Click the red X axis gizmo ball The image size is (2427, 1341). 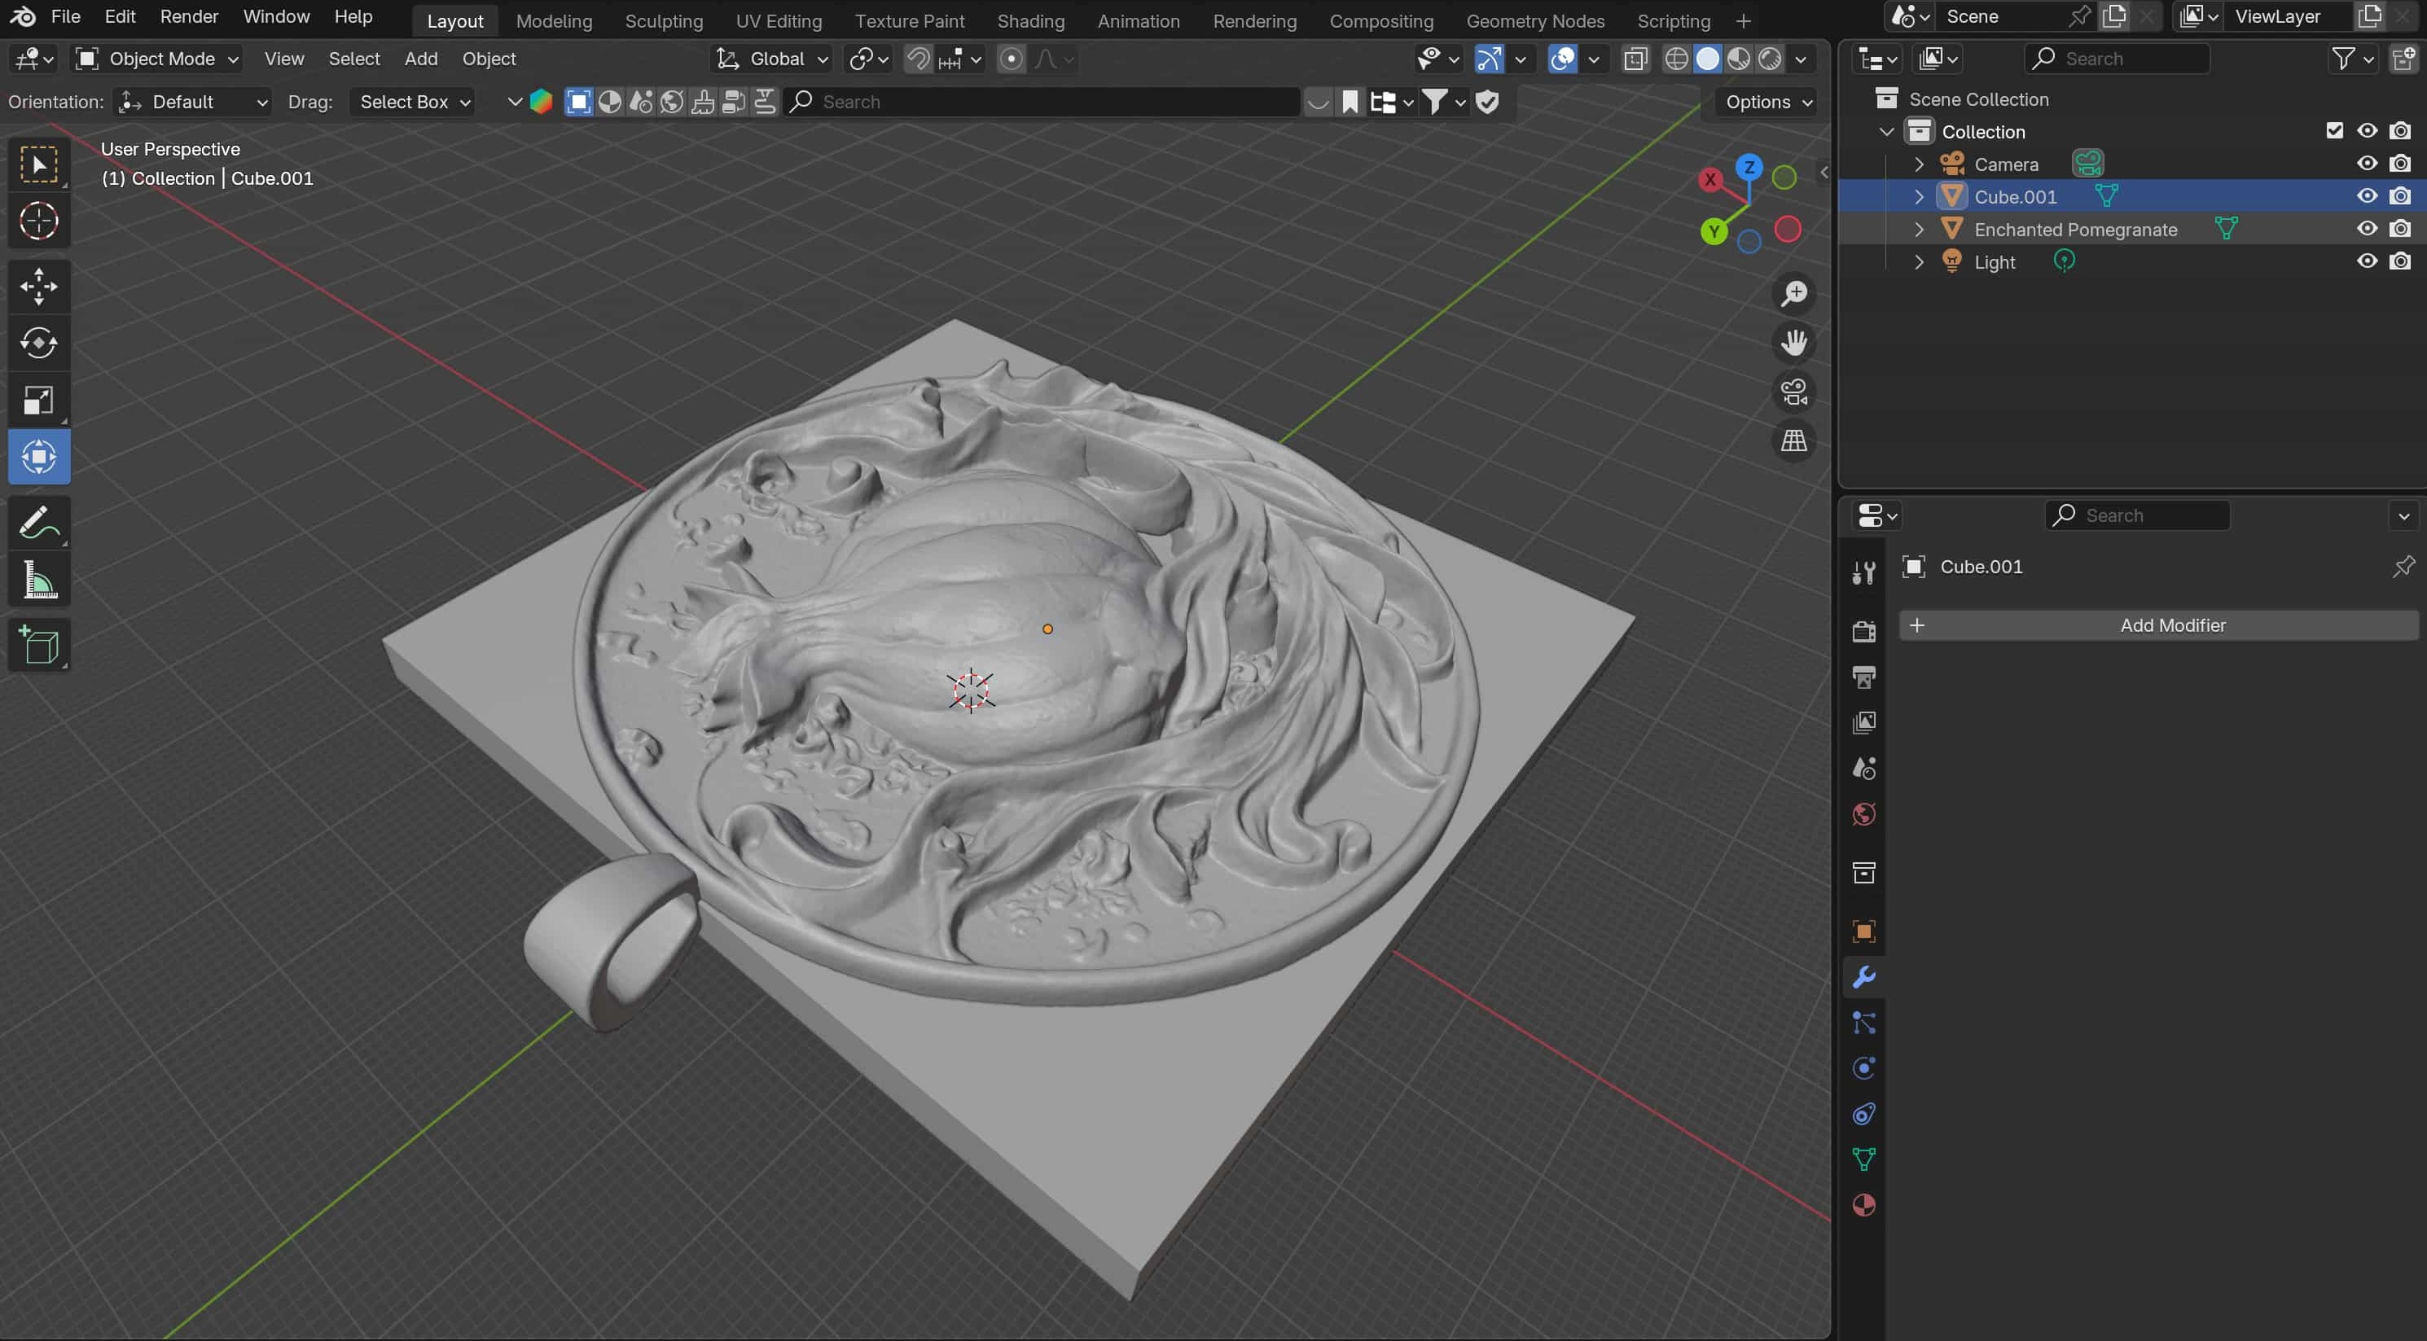tap(1710, 179)
